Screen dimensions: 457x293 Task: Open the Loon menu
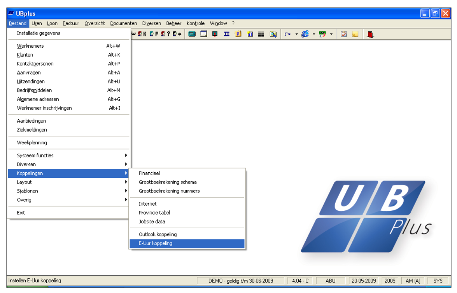pyautogui.click(x=52, y=23)
